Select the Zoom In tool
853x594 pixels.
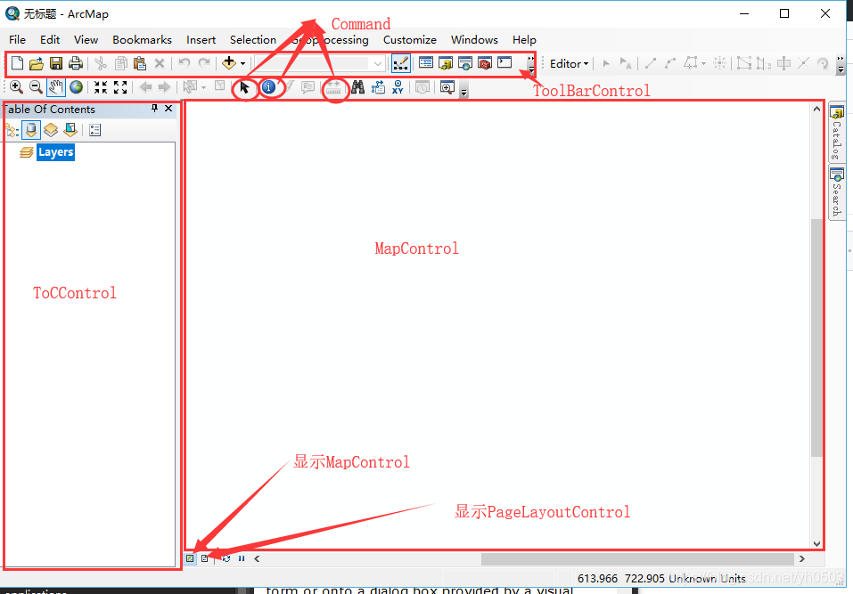tap(16, 87)
